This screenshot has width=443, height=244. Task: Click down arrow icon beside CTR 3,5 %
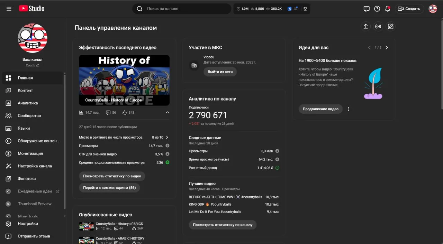(168, 154)
